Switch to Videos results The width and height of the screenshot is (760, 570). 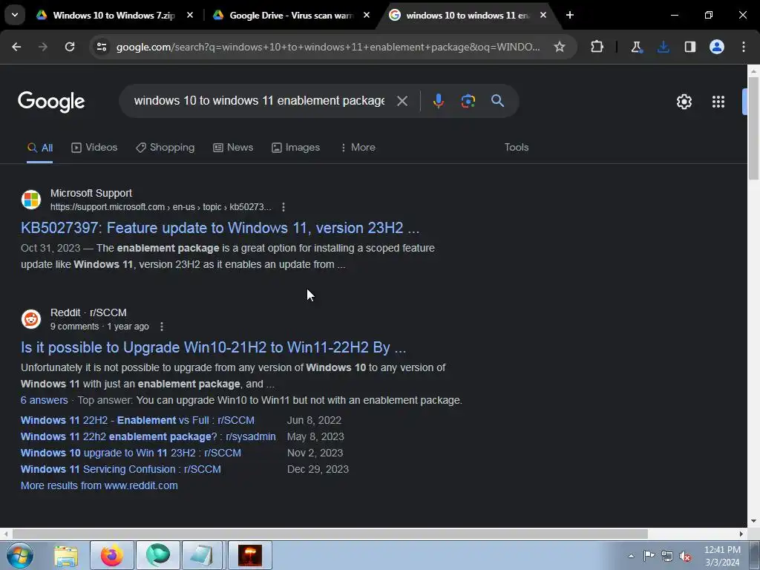pyautogui.click(x=94, y=148)
